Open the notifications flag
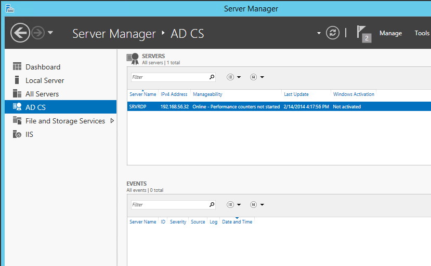 pos(363,34)
